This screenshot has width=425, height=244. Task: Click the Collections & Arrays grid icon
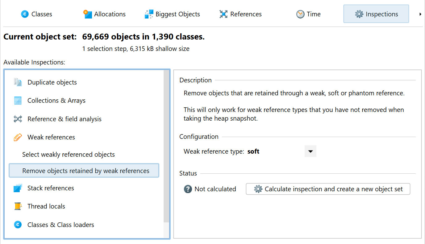pos(18,101)
